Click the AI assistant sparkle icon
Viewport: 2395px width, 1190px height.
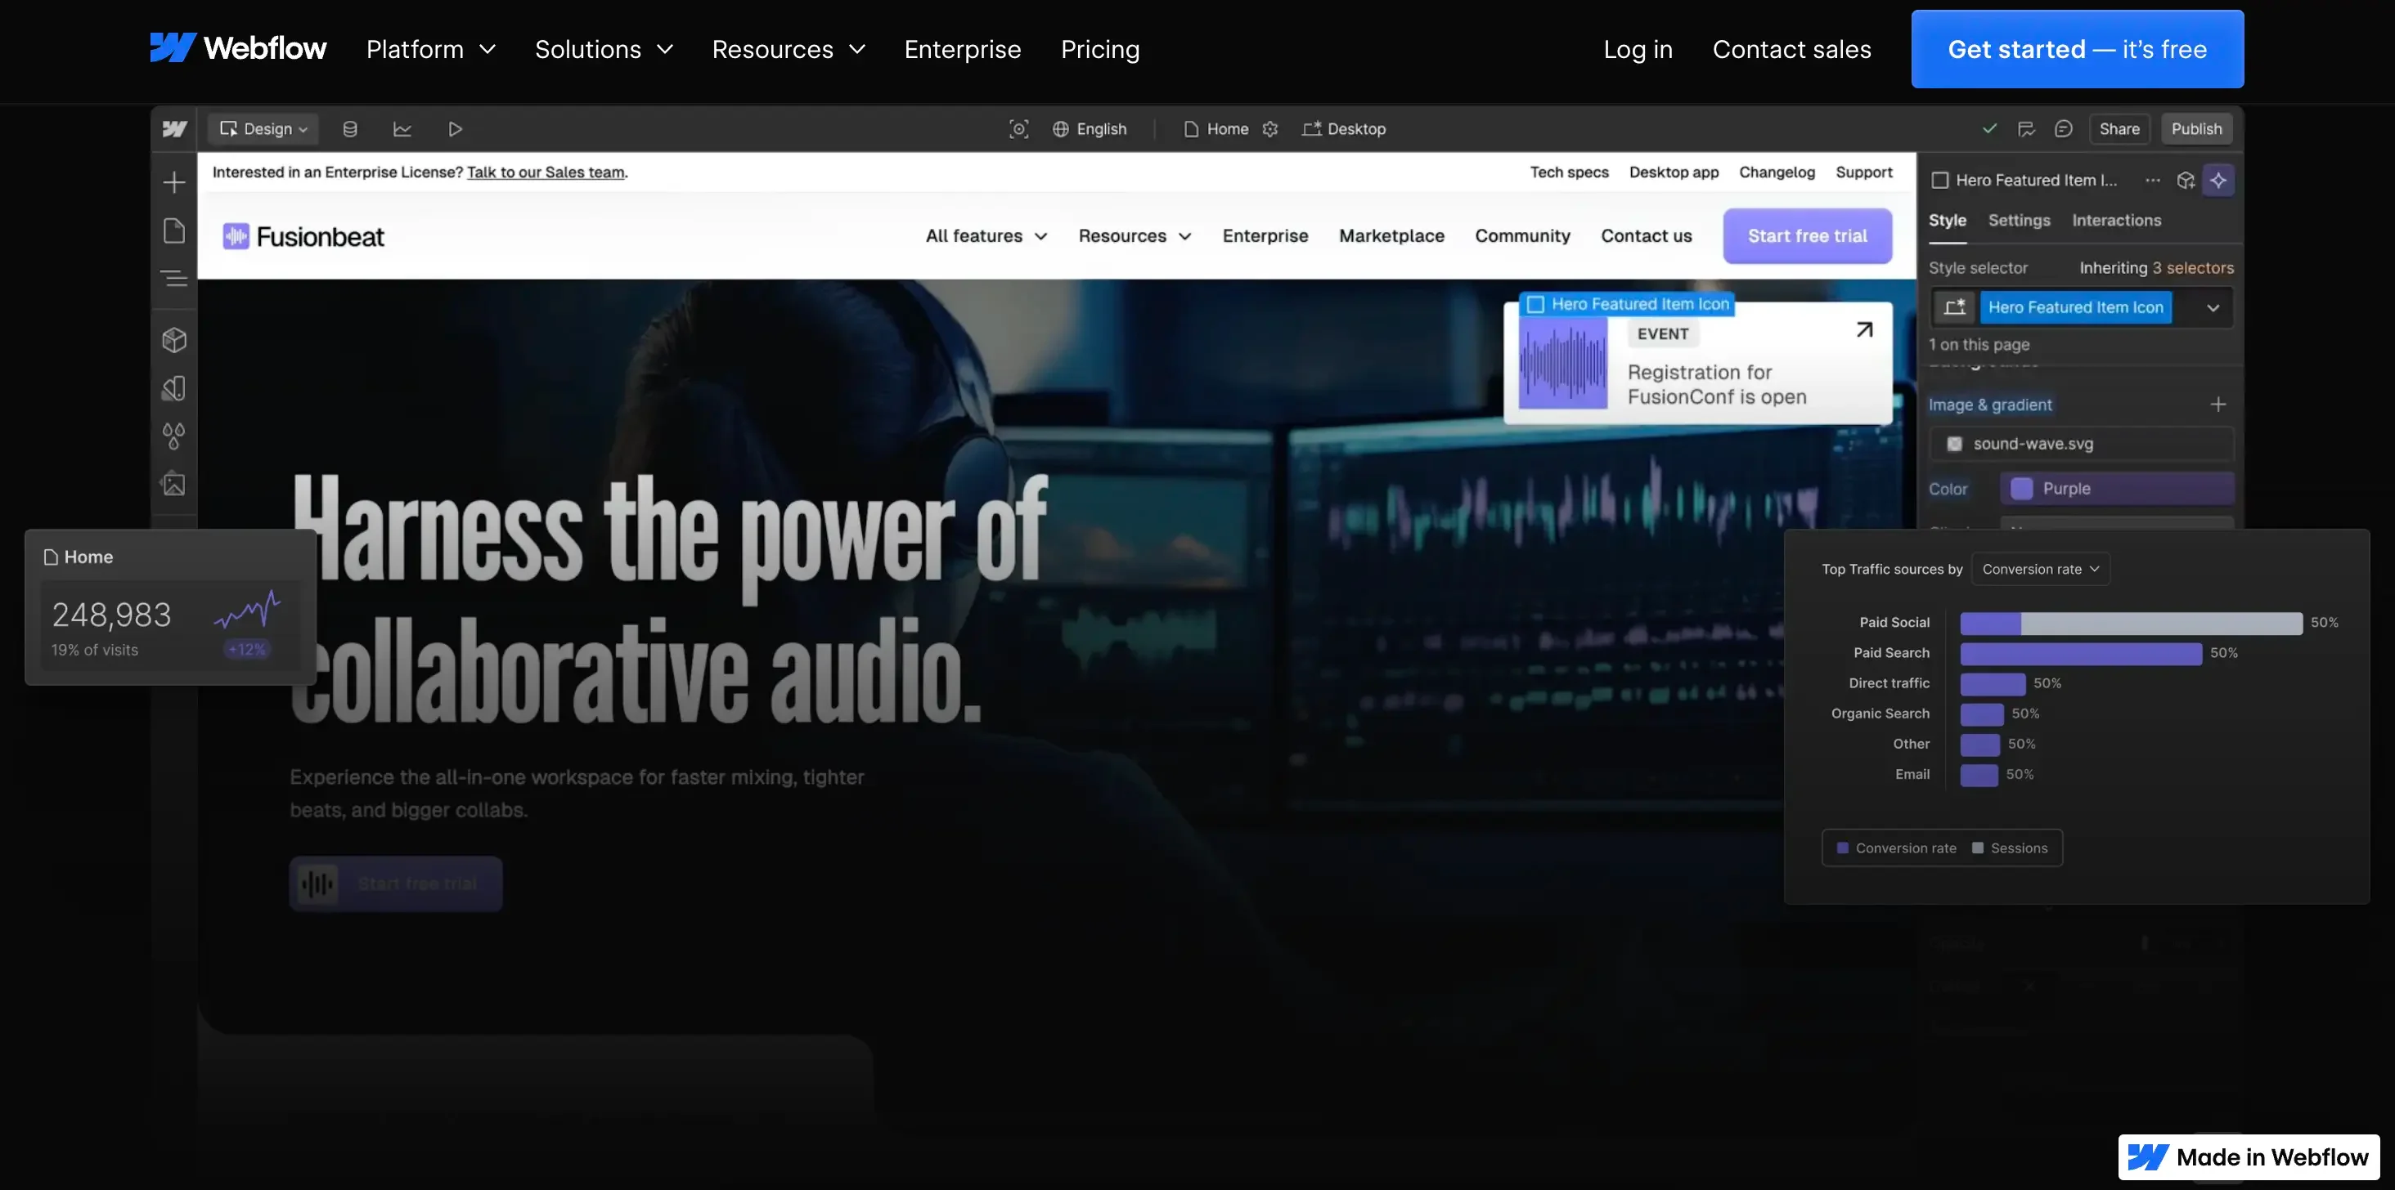2218,181
